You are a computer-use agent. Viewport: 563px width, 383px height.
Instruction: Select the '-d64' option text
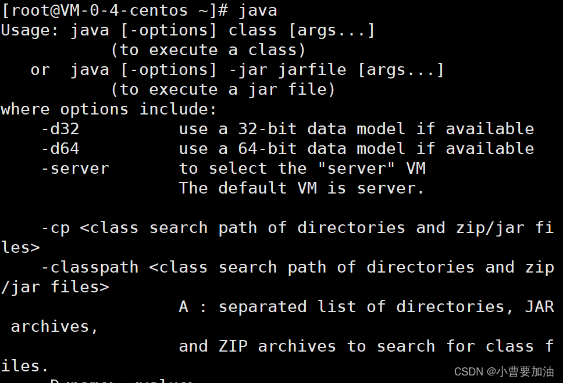(60, 149)
